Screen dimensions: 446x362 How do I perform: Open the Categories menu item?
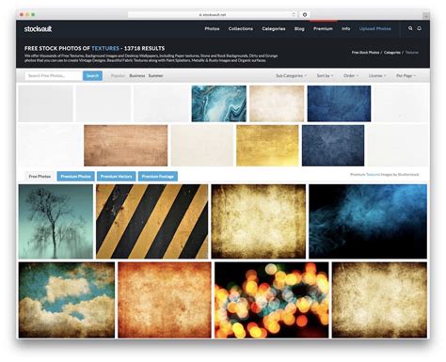(274, 28)
